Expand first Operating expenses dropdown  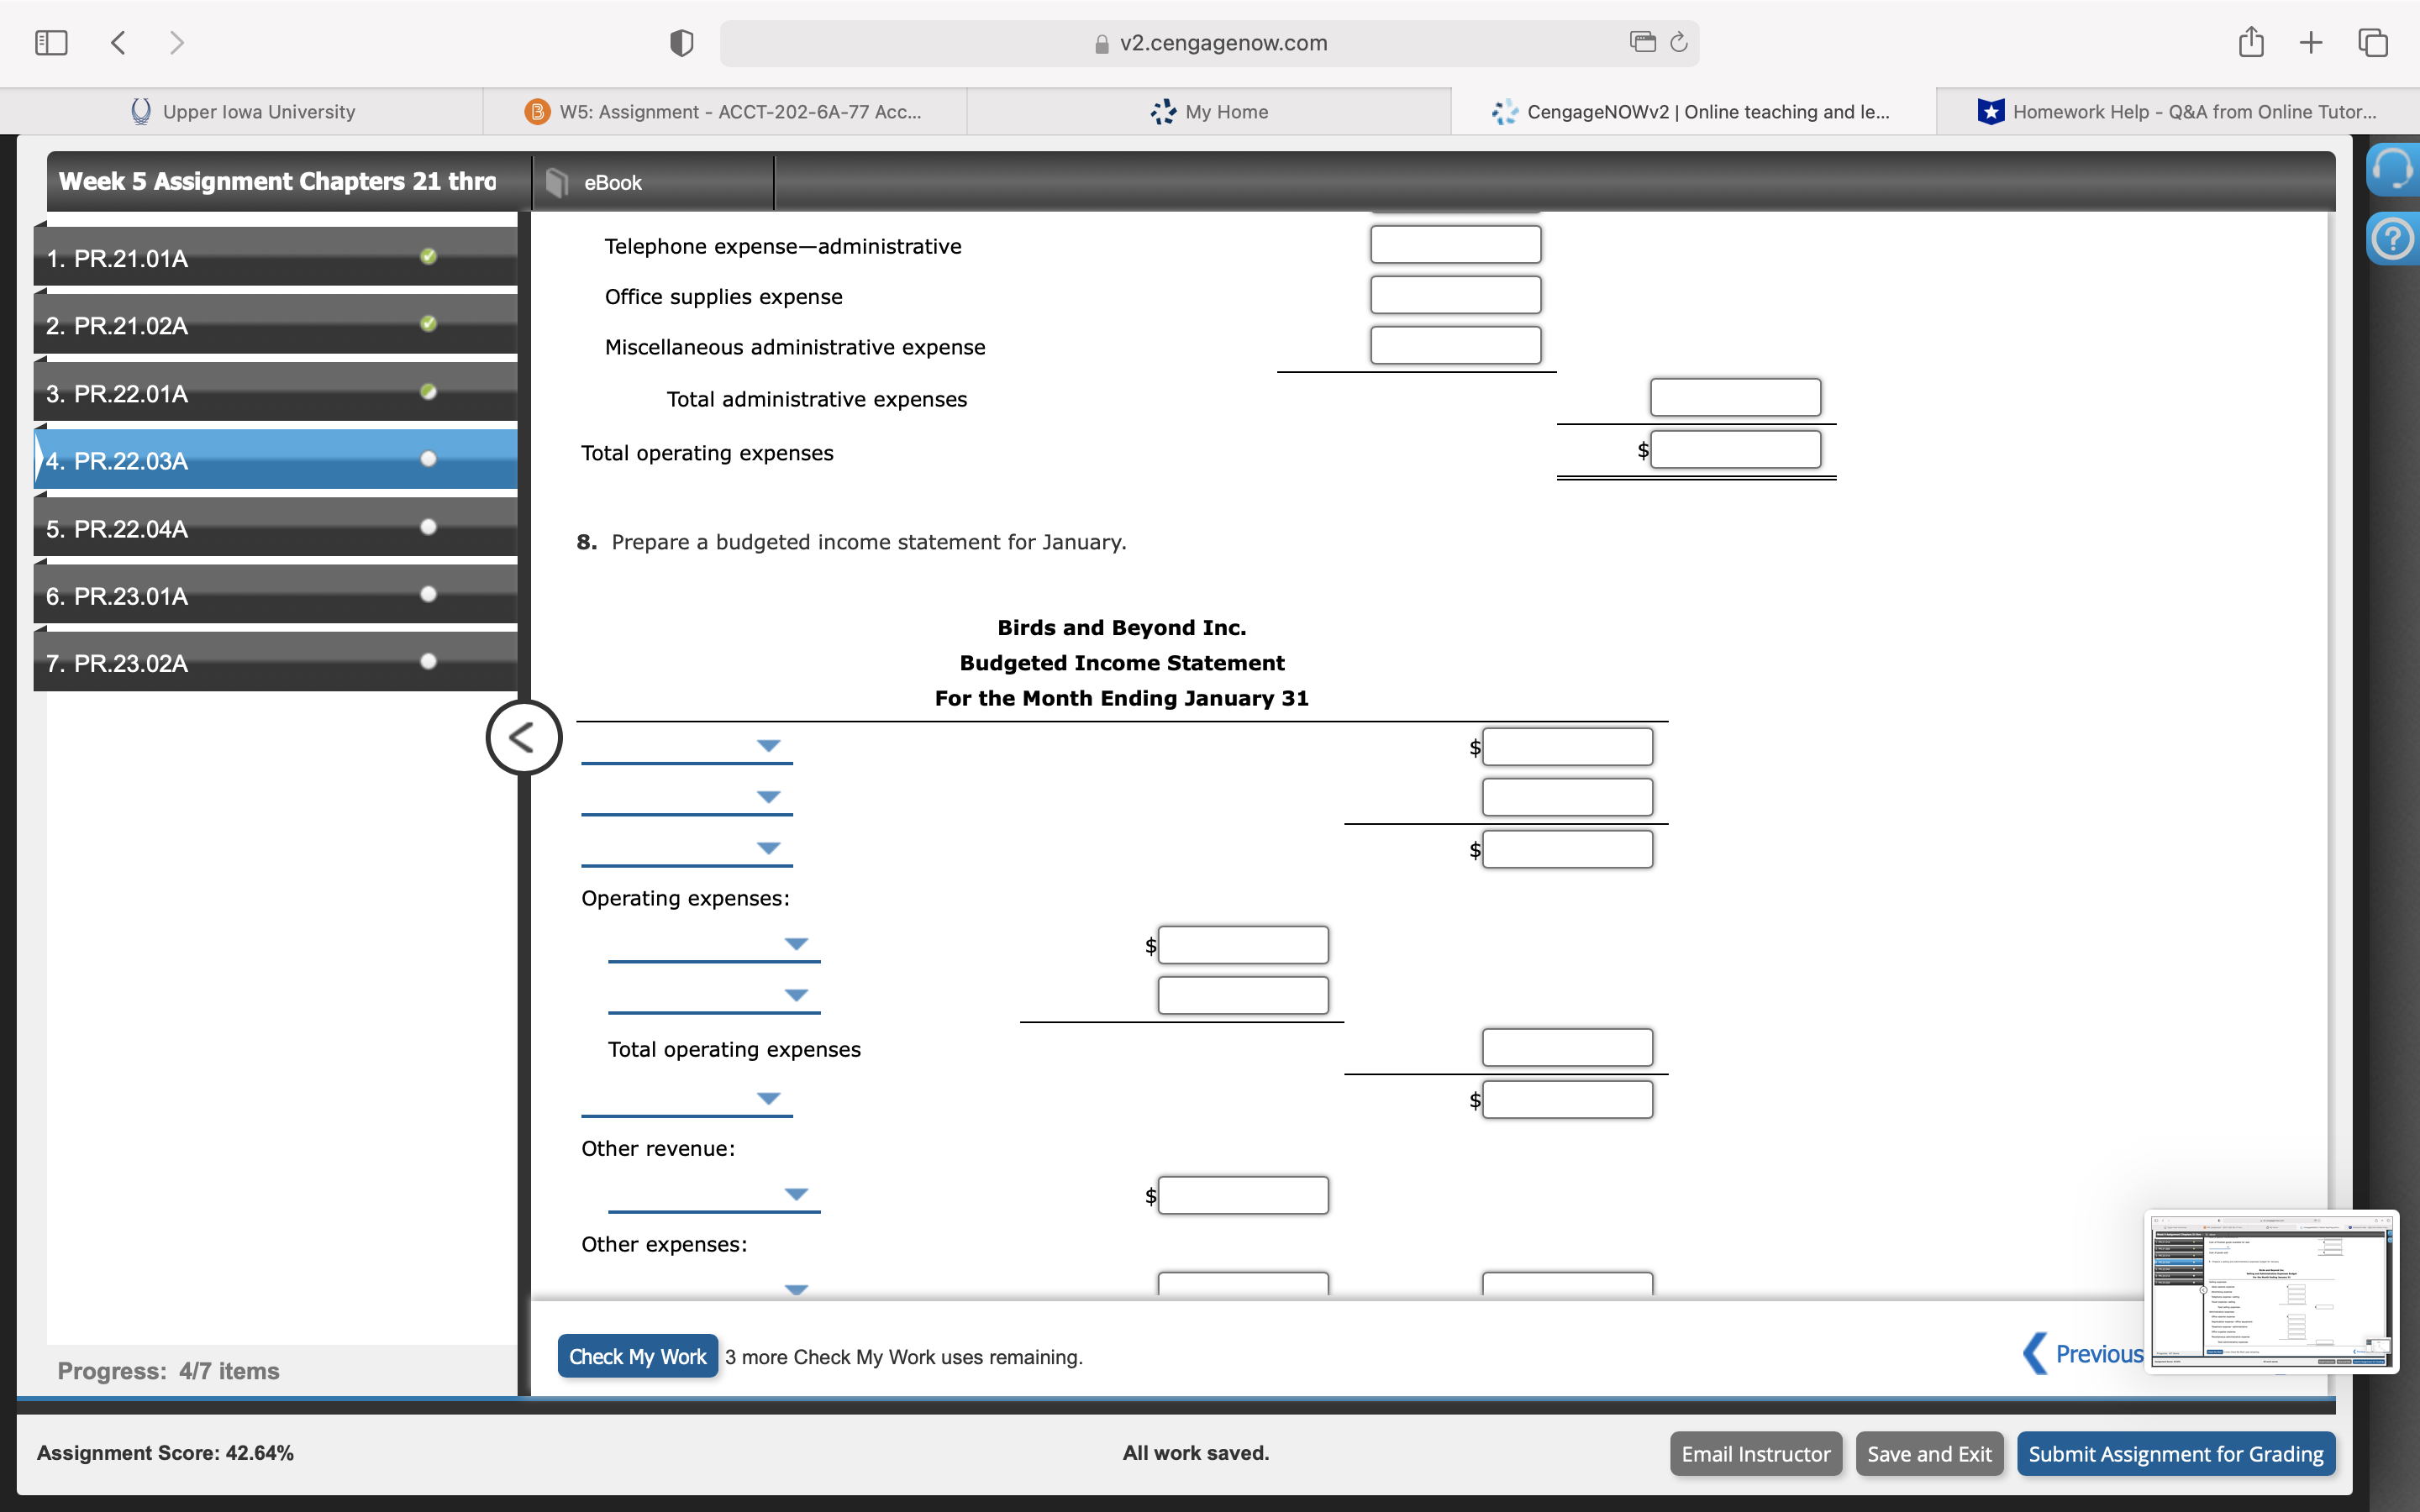click(x=796, y=944)
